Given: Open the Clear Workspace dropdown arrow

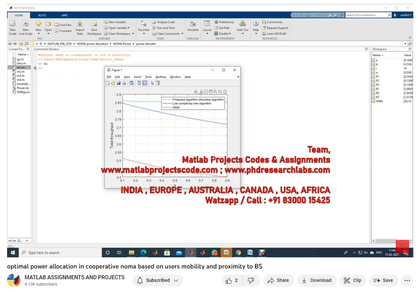Looking at the screenshot, I should 133,34.
